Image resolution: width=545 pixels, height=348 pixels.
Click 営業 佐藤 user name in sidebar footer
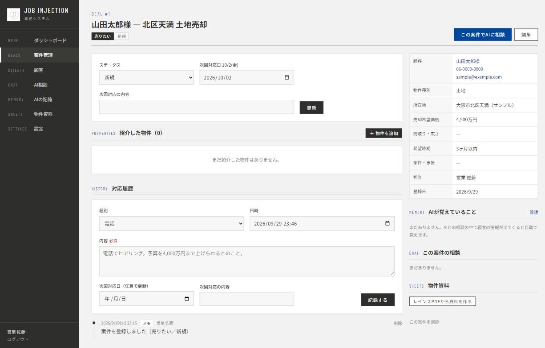(x=16, y=332)
